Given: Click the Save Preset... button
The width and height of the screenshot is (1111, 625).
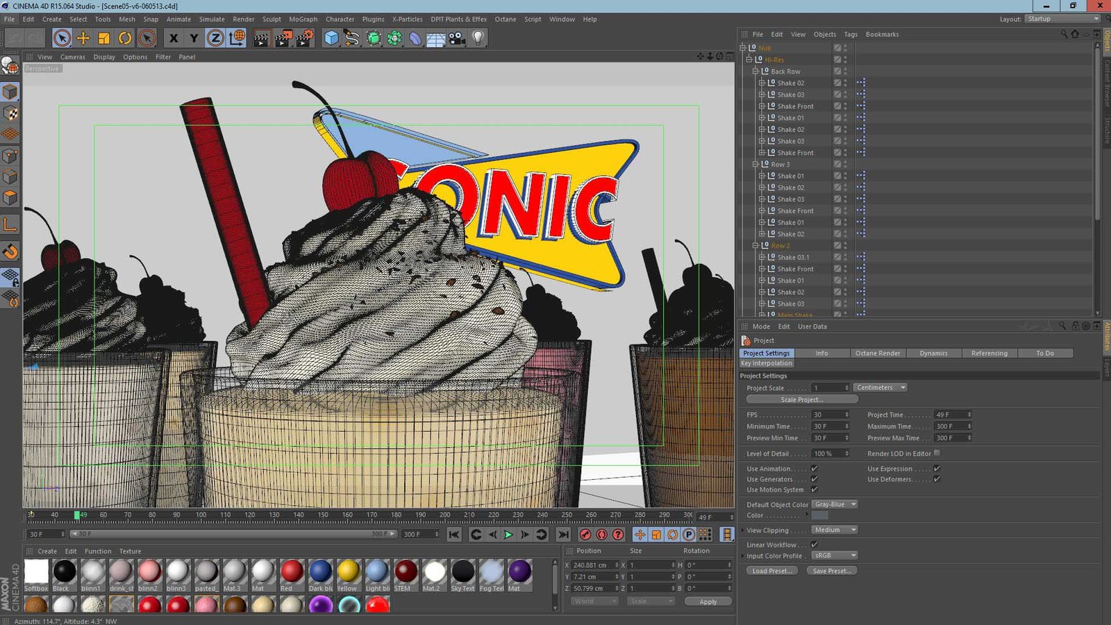Looking at the screenshot, I should 831,571.
